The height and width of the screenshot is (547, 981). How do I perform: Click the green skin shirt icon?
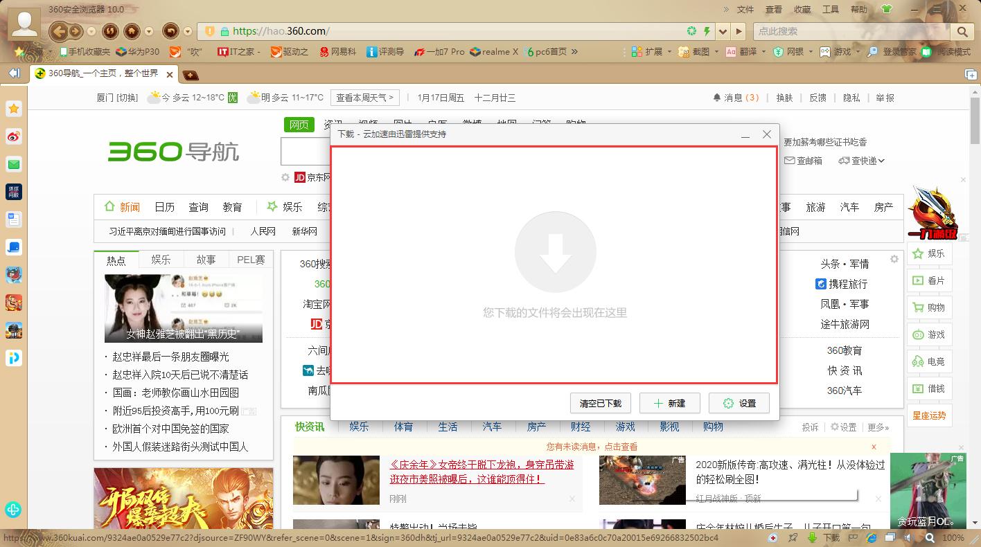pos(886,9)
